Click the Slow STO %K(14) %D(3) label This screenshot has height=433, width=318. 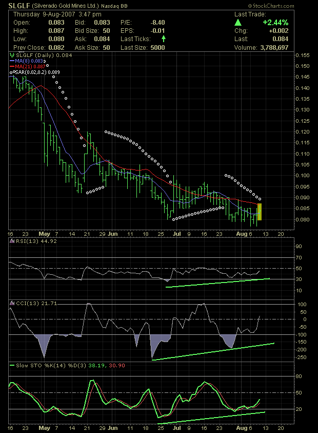[x=51, y=365]
